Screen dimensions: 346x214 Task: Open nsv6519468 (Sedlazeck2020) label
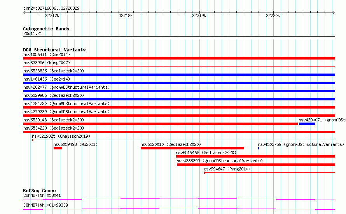(x=206, y=153)
